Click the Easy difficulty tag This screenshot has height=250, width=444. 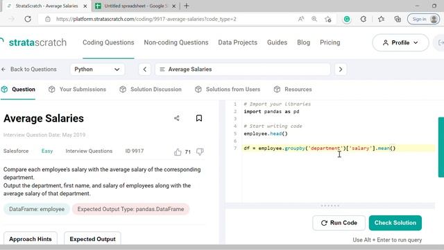coord(47,151)
